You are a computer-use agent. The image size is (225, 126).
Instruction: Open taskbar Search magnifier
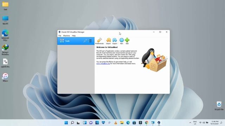tap(72, 122)
